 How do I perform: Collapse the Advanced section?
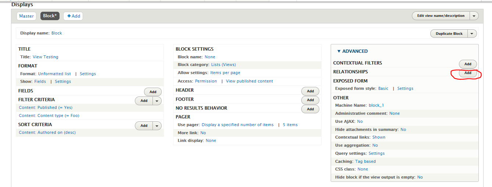click(352, 51)
